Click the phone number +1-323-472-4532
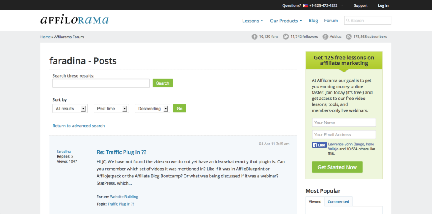 coord(324,5)
